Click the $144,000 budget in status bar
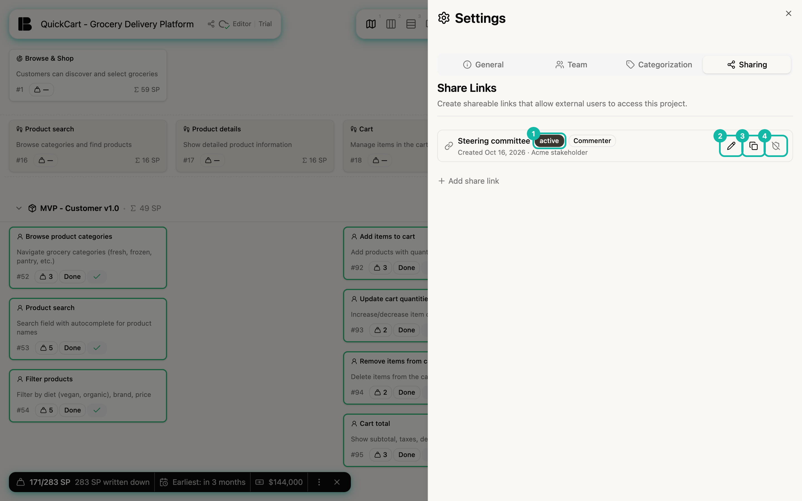 [279, 482]
